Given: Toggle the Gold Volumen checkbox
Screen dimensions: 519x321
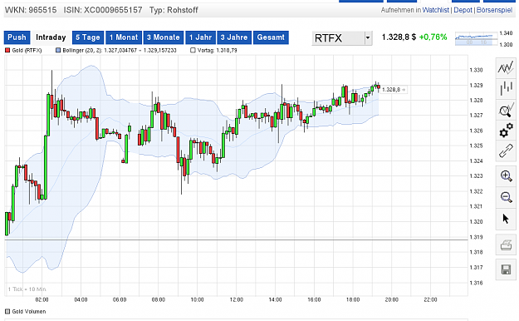Looking at the screenshot, I should click(7, 311).
